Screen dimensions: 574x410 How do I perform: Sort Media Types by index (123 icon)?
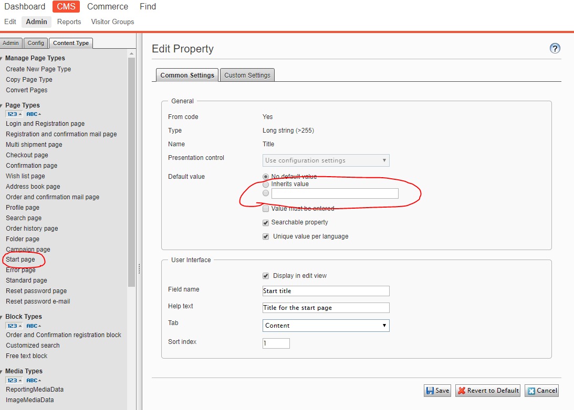14,380
